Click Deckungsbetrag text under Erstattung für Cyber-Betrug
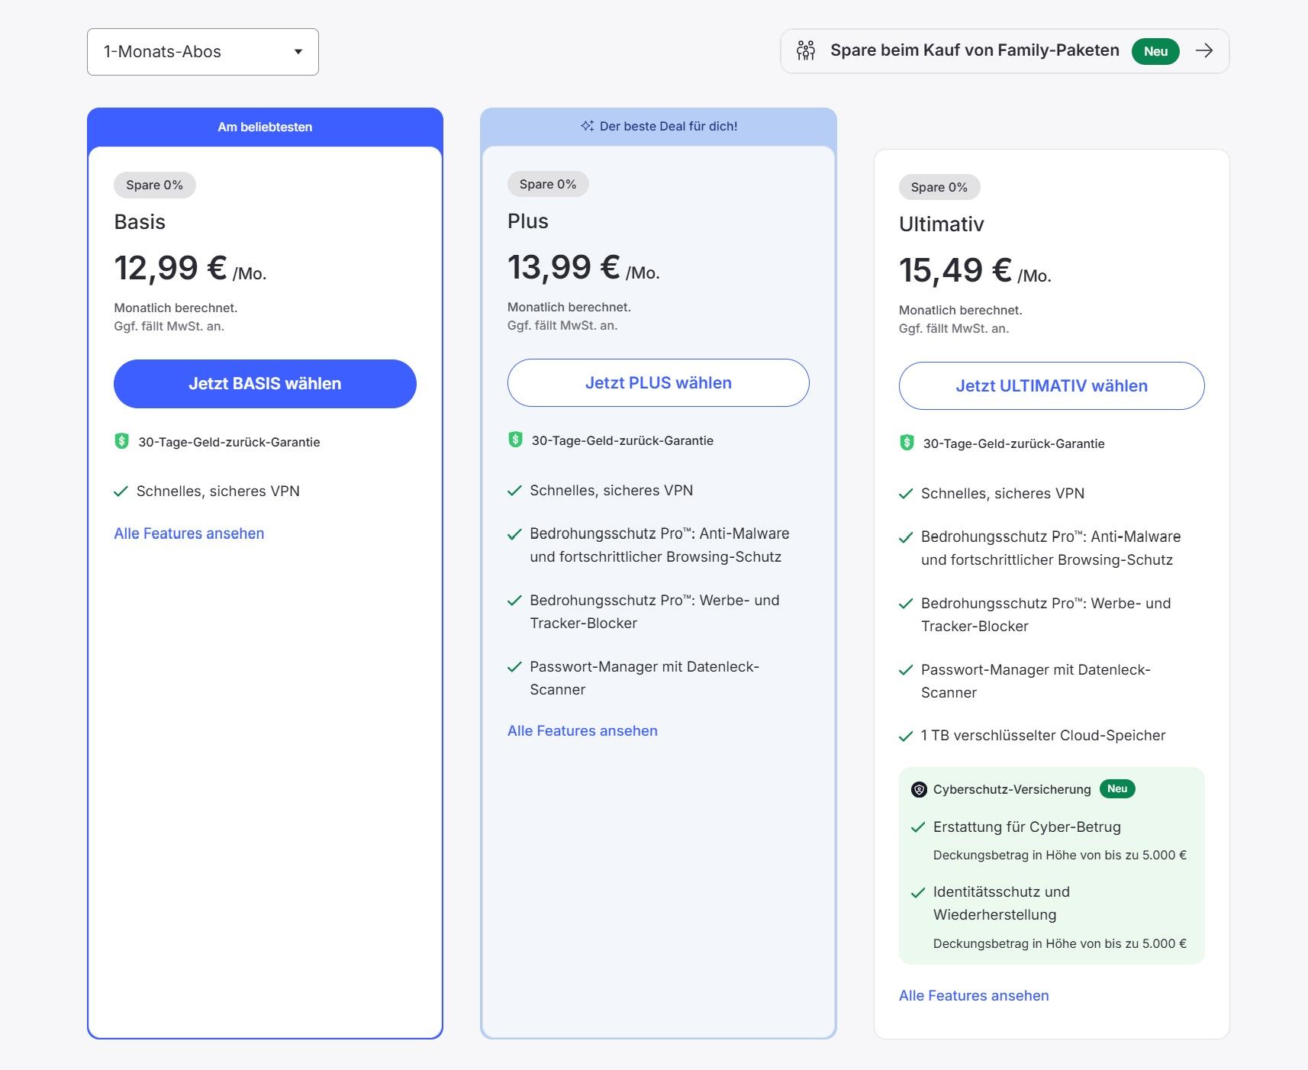Screen dimensions: 1308x1070 [1060, 856]
